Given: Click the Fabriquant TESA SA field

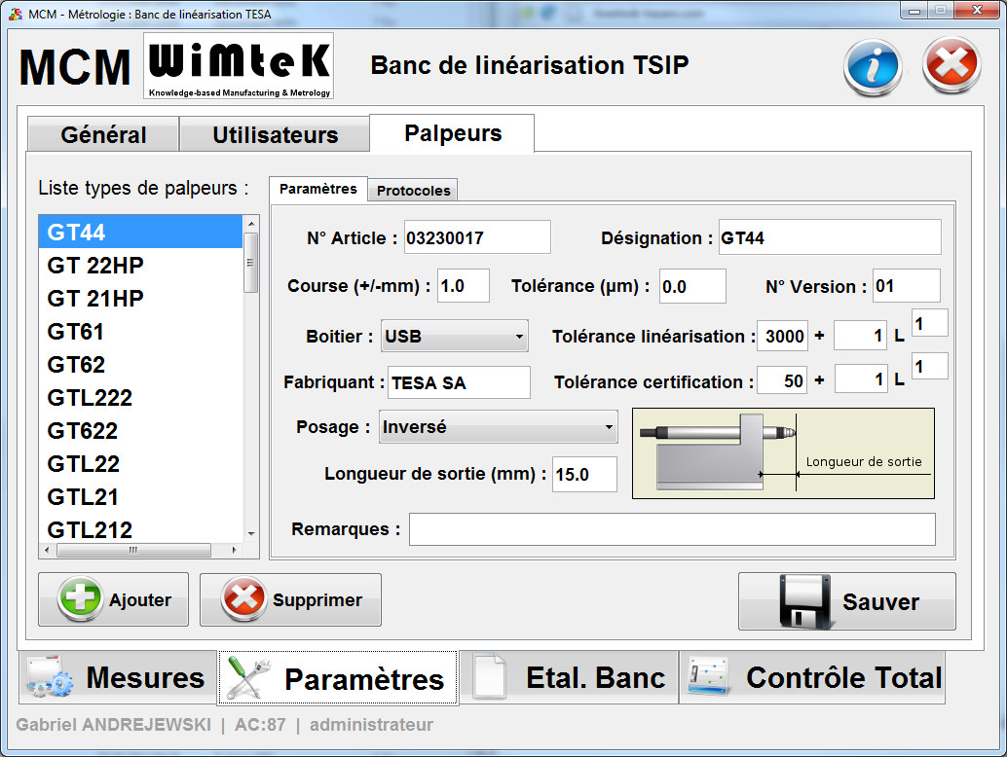Looking at the screenshot, I should click(459, 382).
